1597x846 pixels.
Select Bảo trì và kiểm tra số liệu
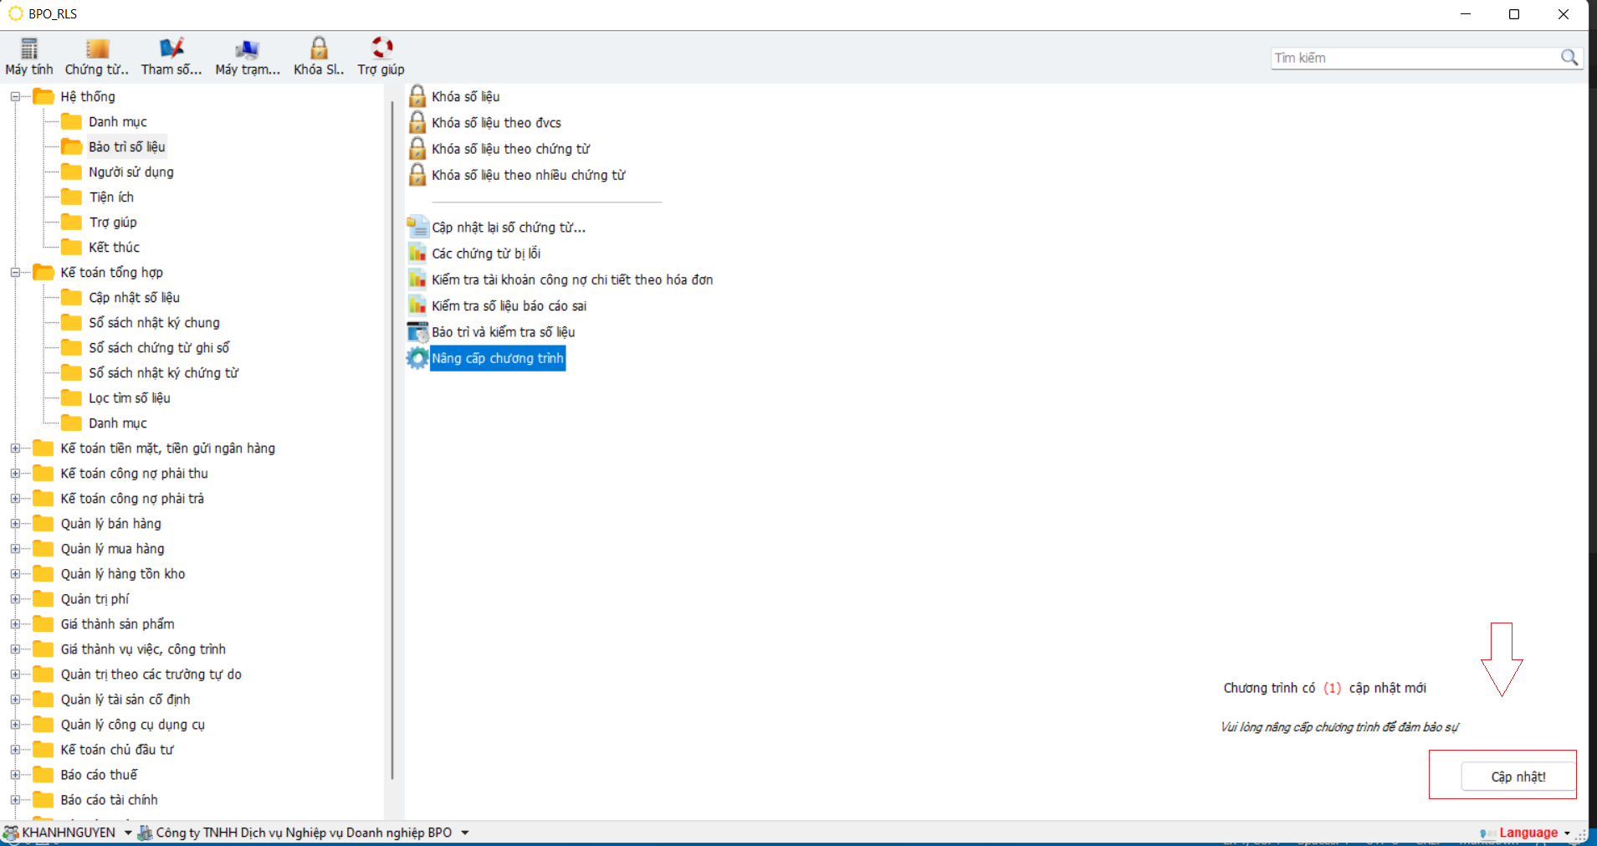coord(503,332)
